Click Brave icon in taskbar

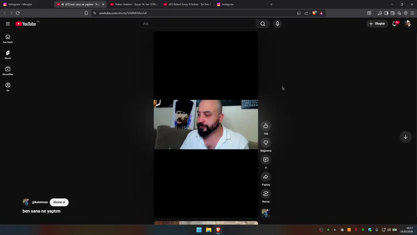point(218,230)
